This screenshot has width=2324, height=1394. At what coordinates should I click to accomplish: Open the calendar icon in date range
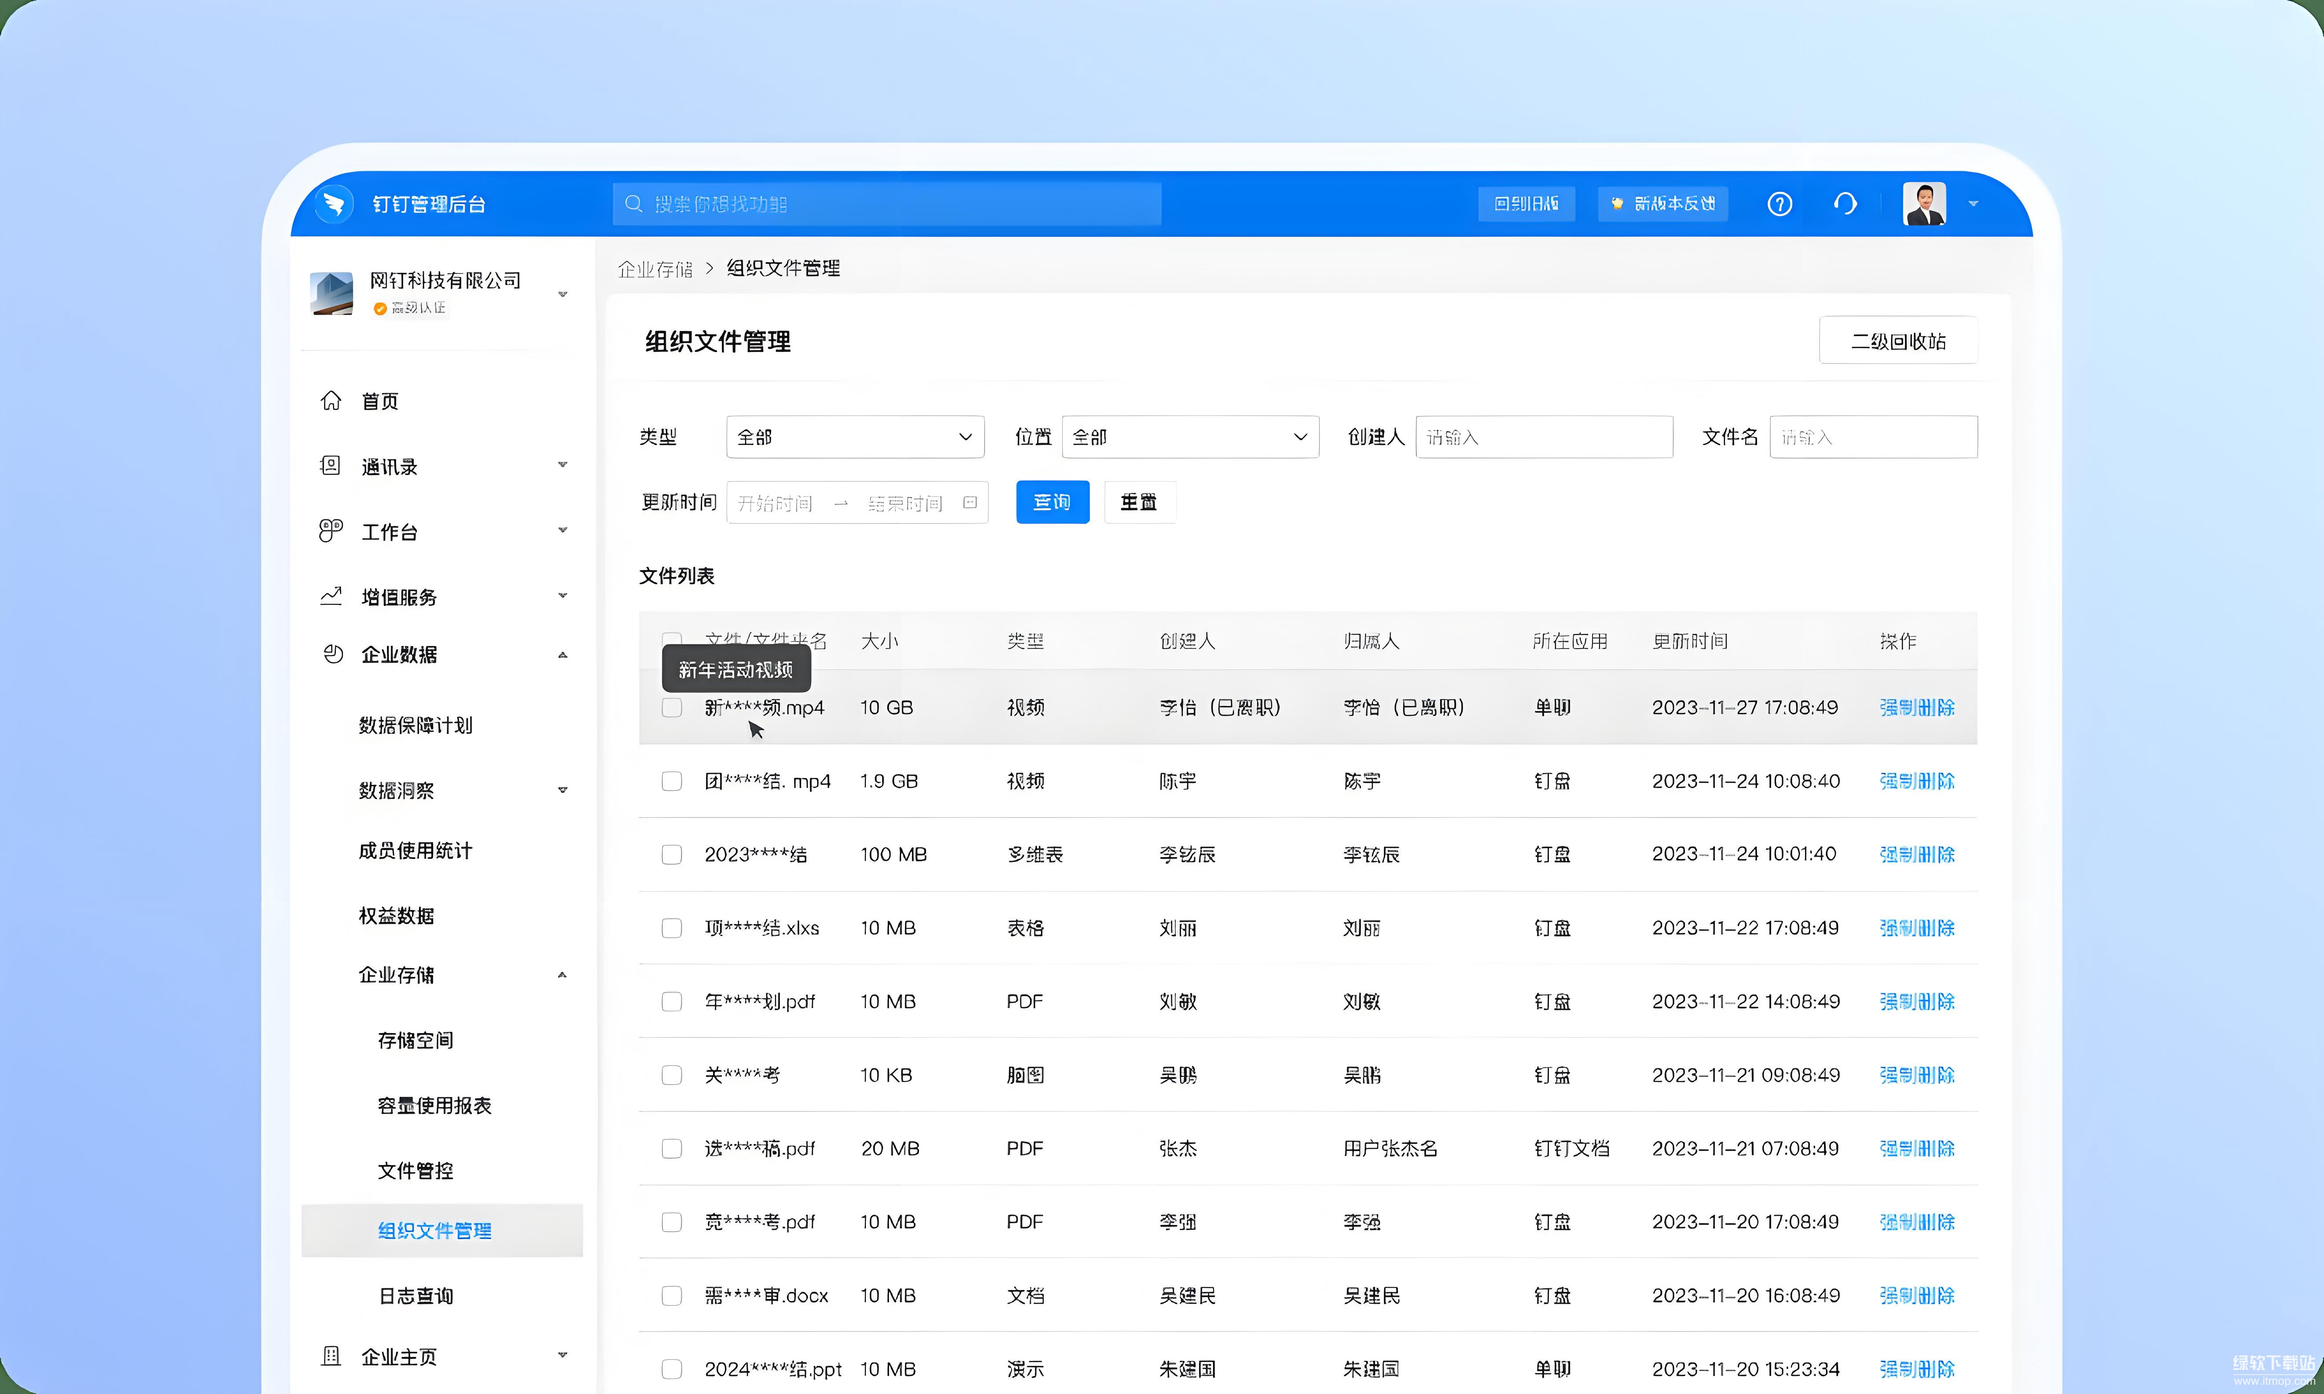(x=971, y=503)
